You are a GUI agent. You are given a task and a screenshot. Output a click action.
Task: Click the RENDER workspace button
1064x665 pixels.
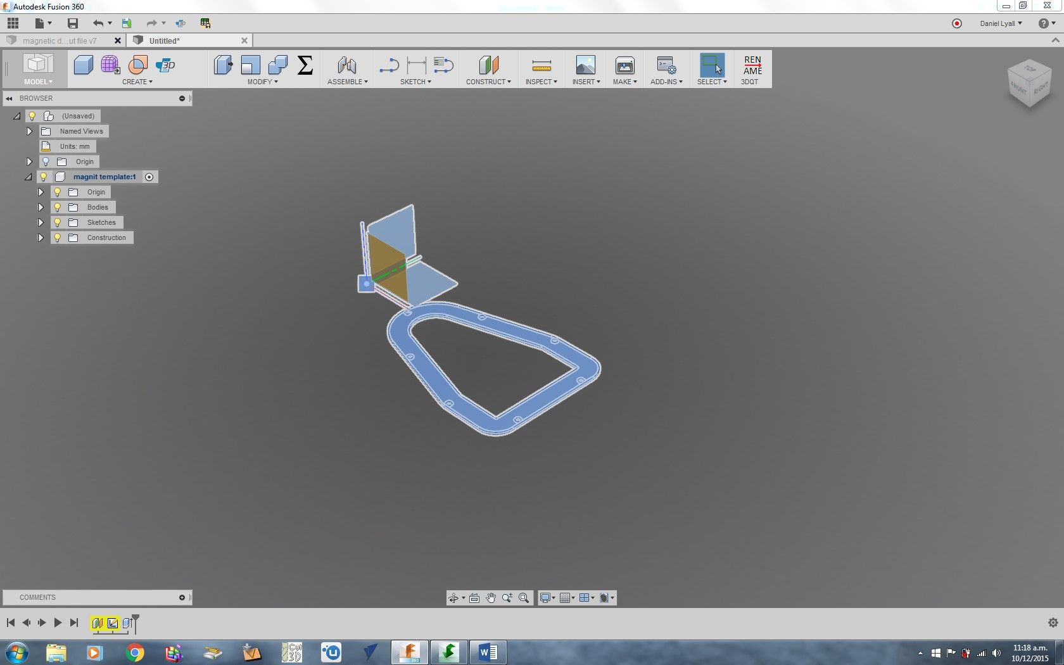click(752, 65)
